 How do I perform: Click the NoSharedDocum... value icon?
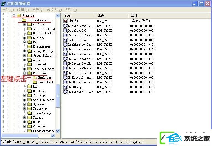[66, 78]
